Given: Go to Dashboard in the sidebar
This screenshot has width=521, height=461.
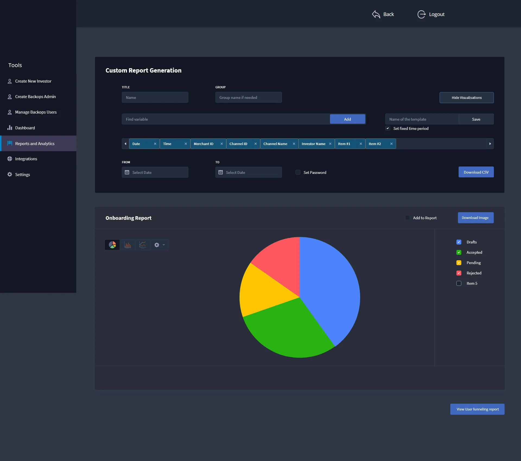Looking at the screenshot, I should click(x=25, y=128).
